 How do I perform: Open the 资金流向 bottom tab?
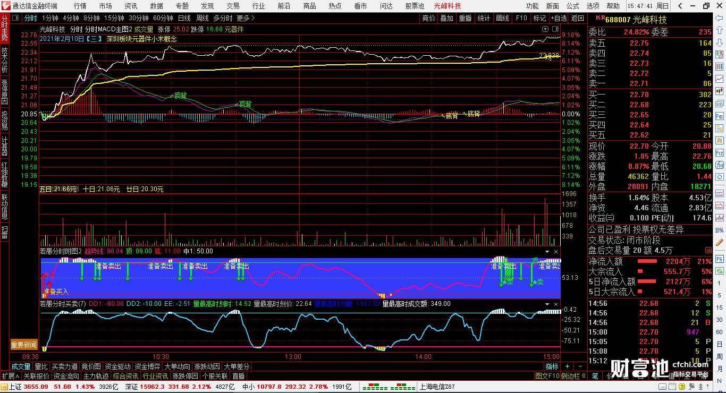(66, 376)
